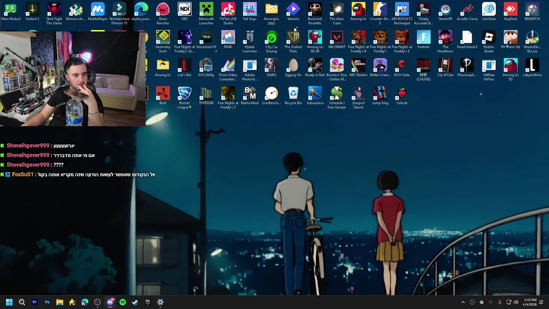Launch Stremio

[293, 12]
